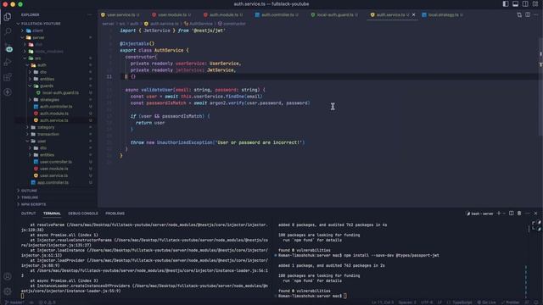Open the OUTPUT panel tab
Viewport: 543px width, 305px height.
28,213
